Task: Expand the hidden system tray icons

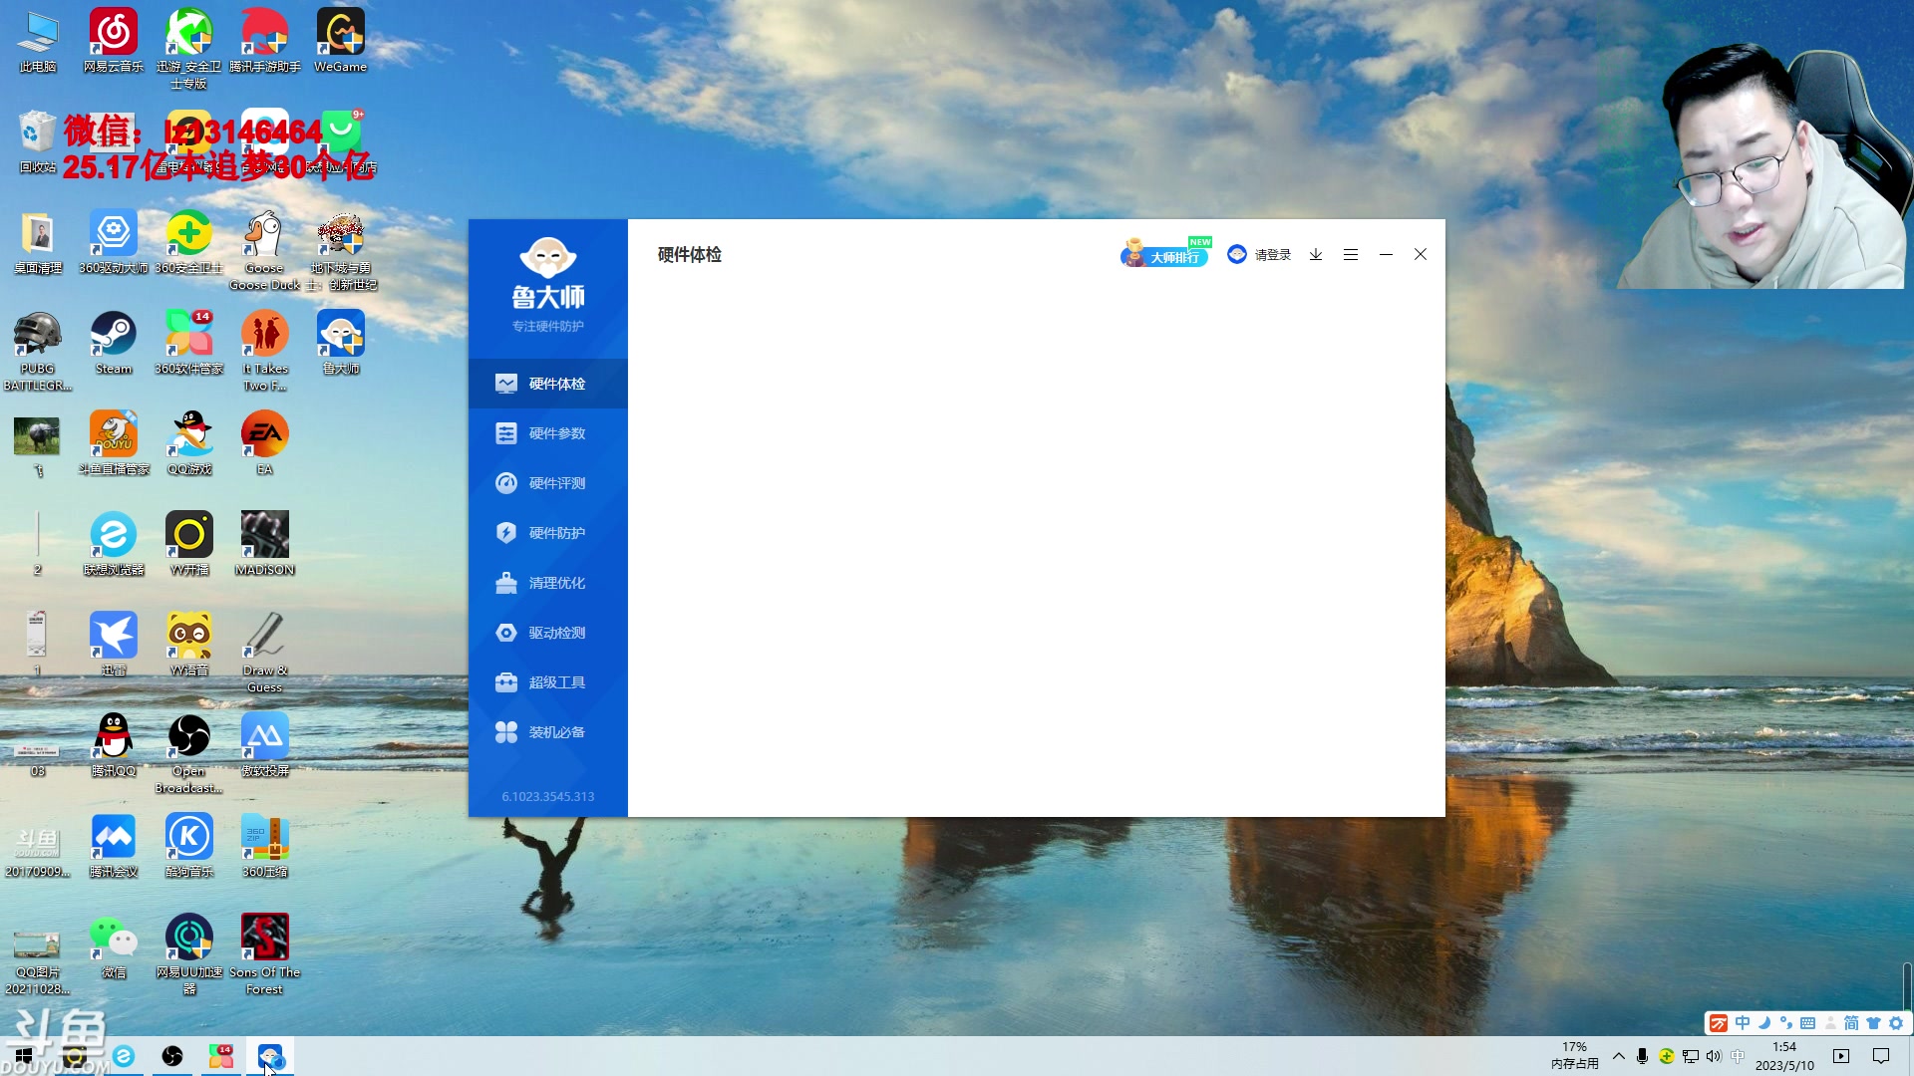Action: 1619,1056
